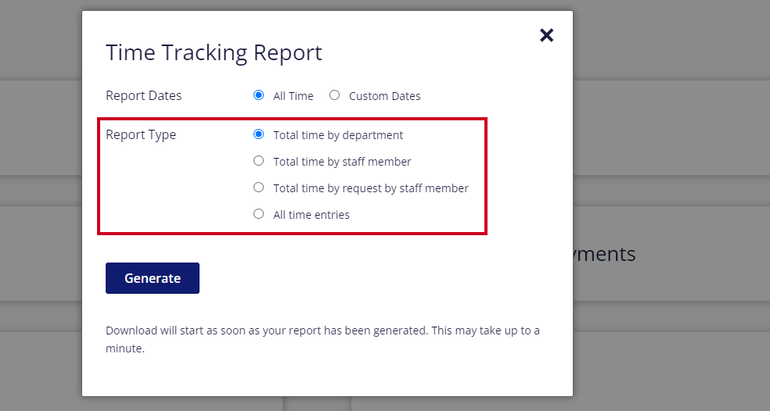770x411 pixels.
Task: Pick Total time by request by staff member
Action: 258,188
